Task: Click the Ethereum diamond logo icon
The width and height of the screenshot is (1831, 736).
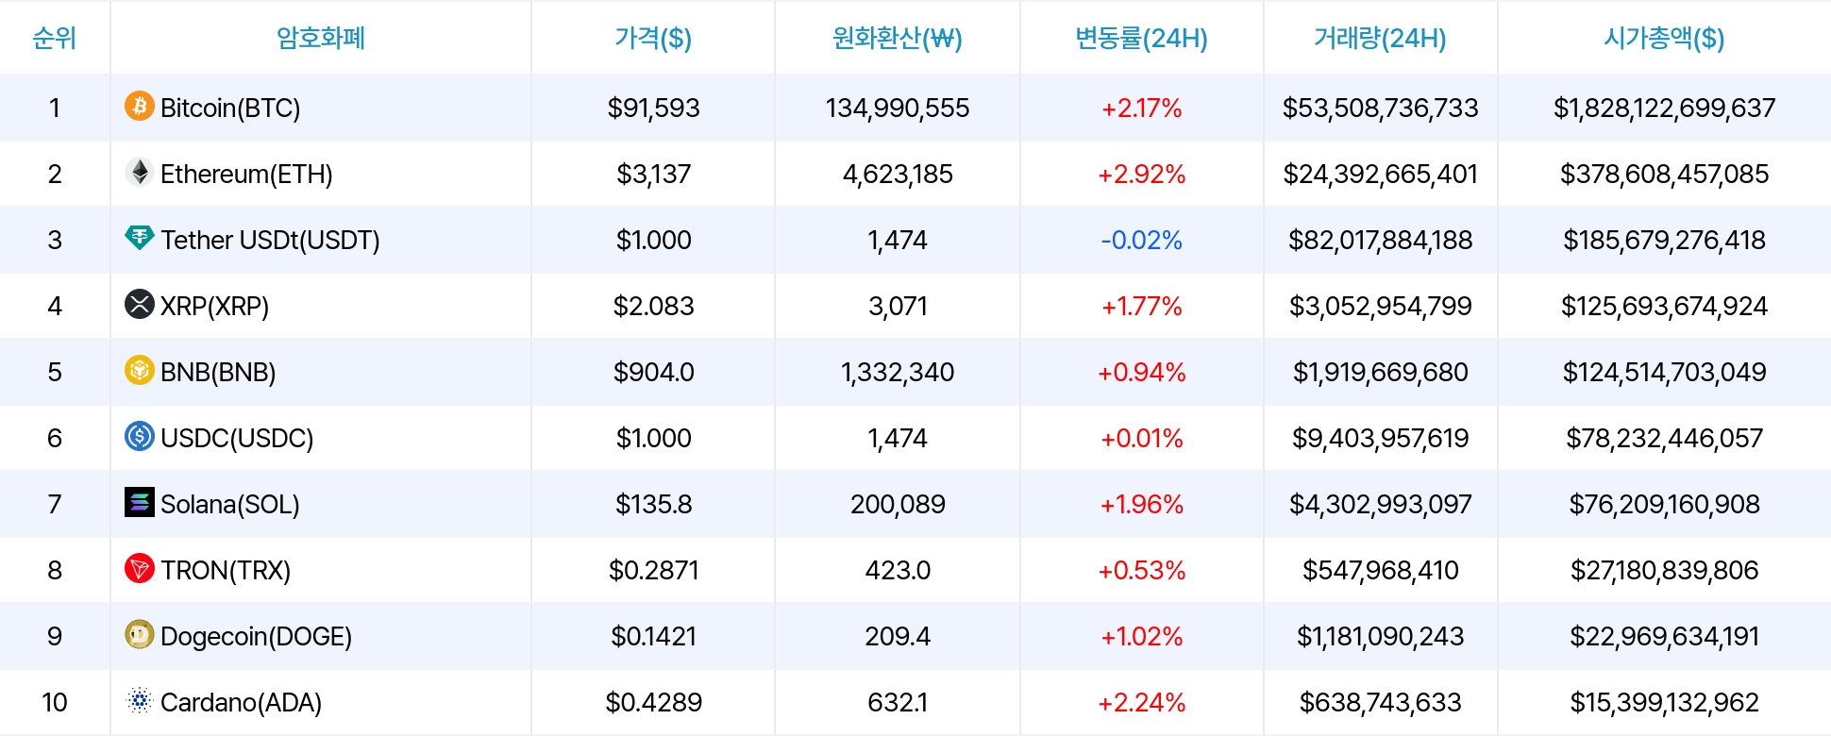Action: tap(140, 172)
